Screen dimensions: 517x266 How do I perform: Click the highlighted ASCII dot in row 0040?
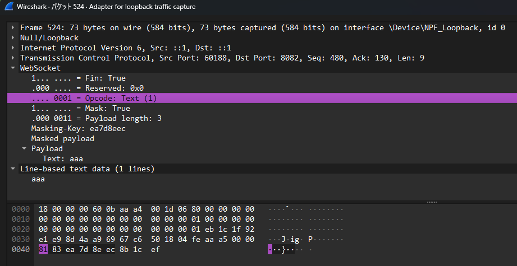[270, 250]
